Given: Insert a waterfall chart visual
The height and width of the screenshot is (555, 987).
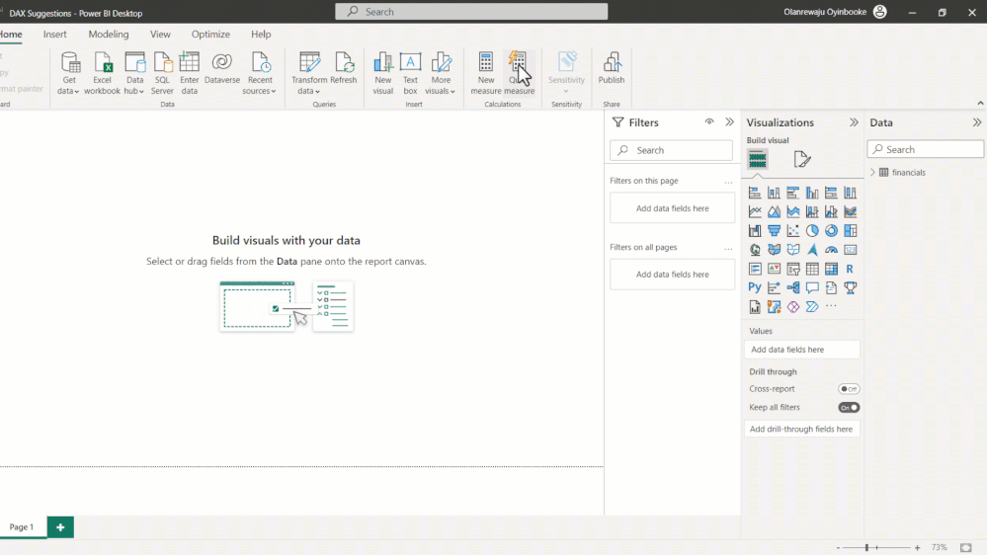Looking at the screenshot, I should tap(755, 230).
